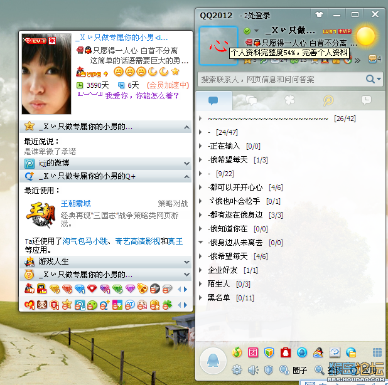
Task: Open system settings gear icon
Action: pyautogui.click(x=237, y=370)
